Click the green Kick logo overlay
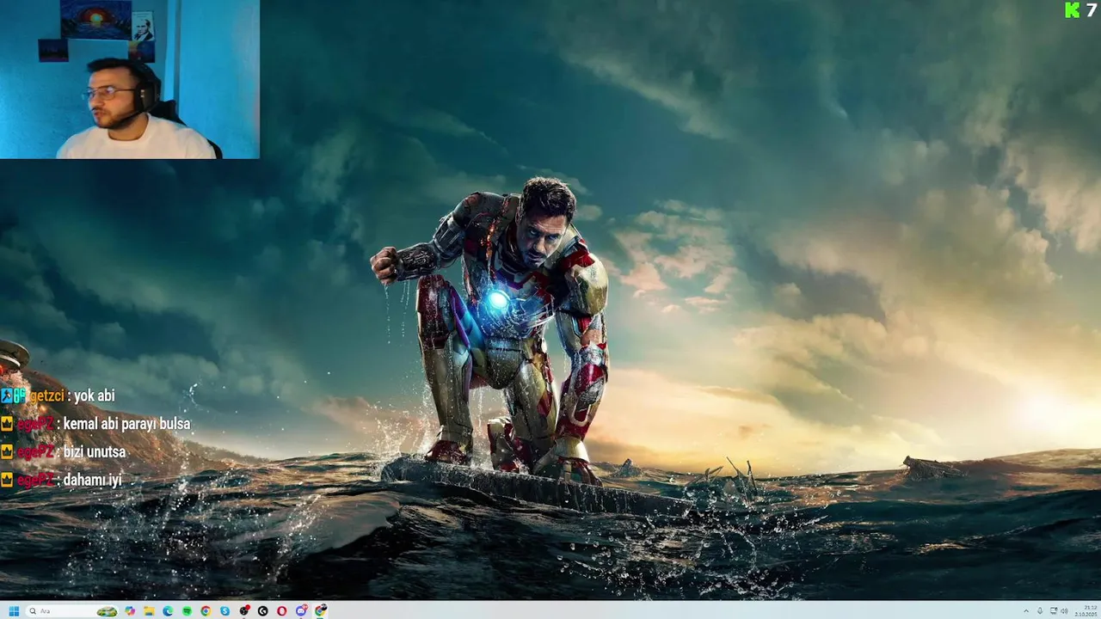1101x619 pixels. click(x=1072, y=9)
